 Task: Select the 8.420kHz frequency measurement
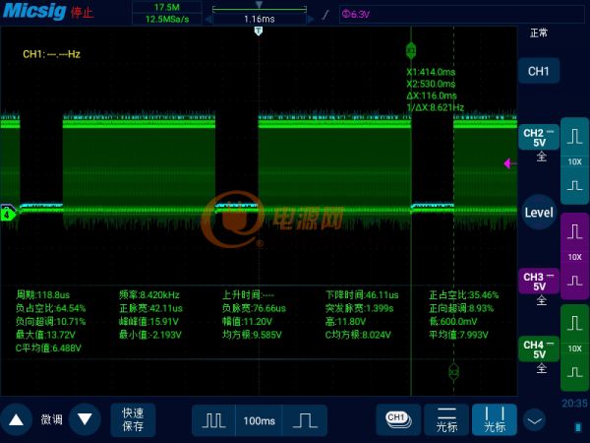(x=149, y=295)
